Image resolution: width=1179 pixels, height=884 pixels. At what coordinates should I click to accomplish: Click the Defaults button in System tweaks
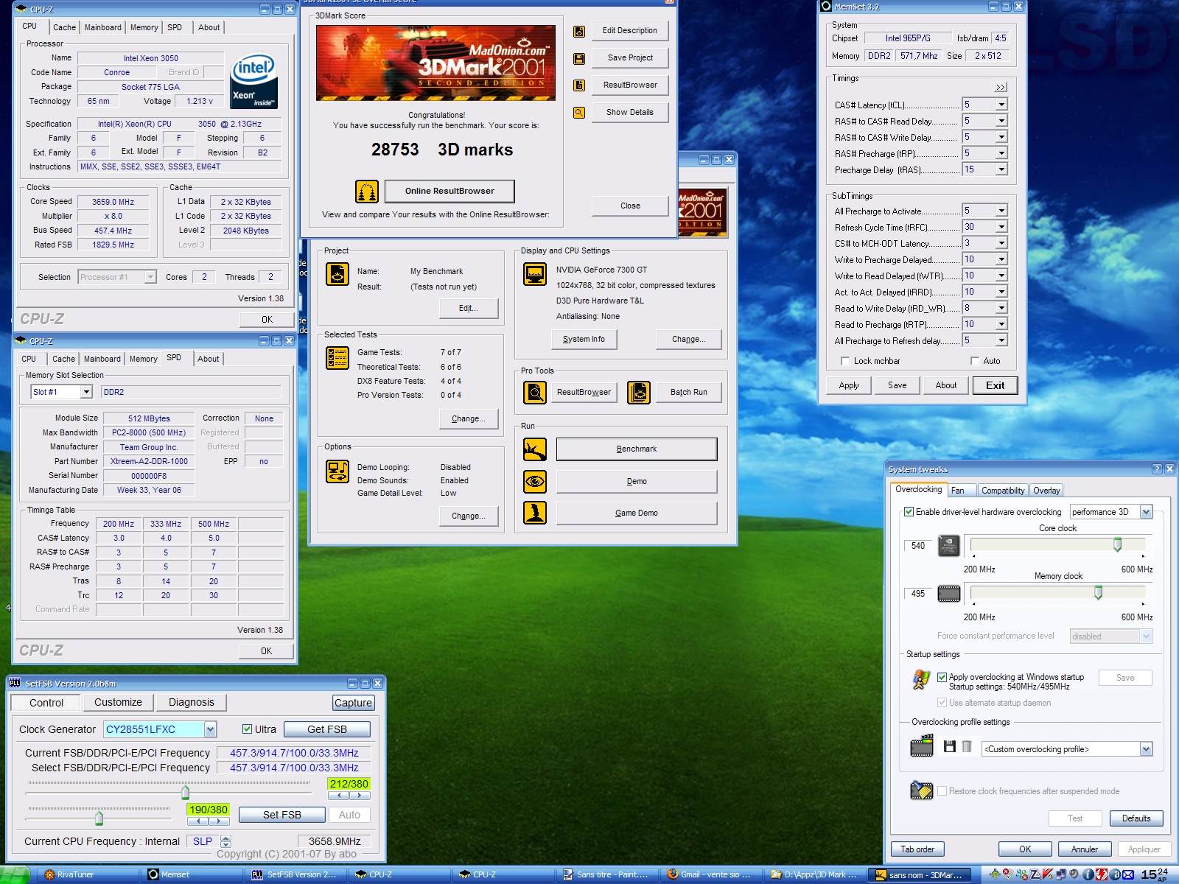pyautogui.click(x=1136, y=818)
